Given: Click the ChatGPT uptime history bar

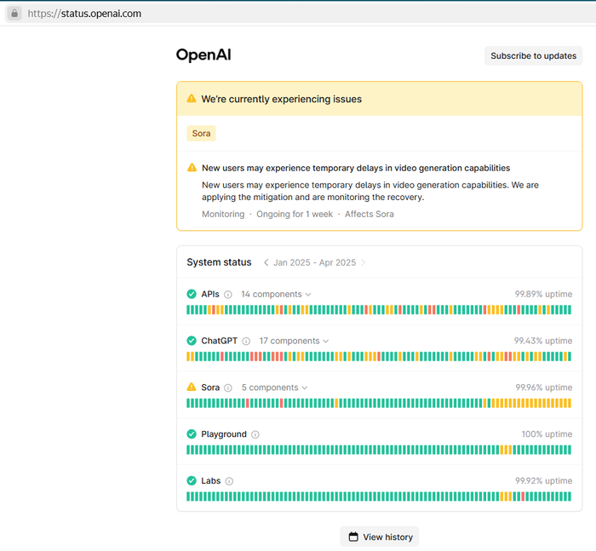Looking at the screenshot, I should [x=379, y=357].
